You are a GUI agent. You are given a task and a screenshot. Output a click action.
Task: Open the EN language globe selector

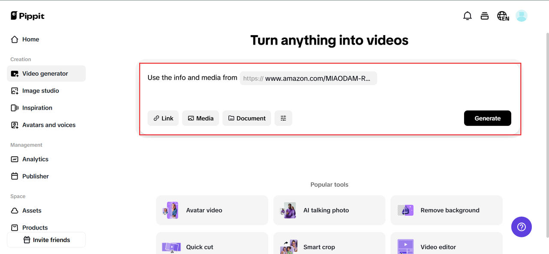click(503, 16)
